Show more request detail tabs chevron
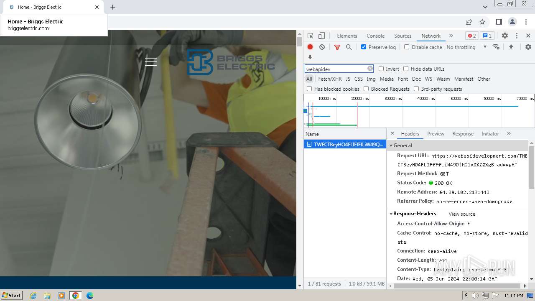This screenshot has width=535, height=301. tap(509, 133)
